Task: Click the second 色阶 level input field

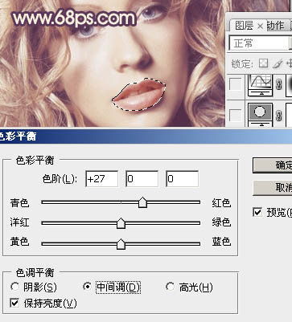Action: pyautogui.click(x=142, y=178)
